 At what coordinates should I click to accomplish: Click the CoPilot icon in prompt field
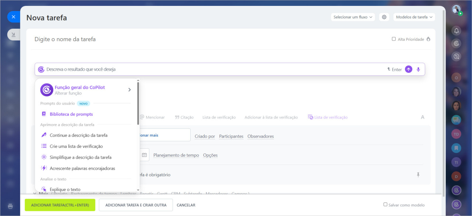41,69
